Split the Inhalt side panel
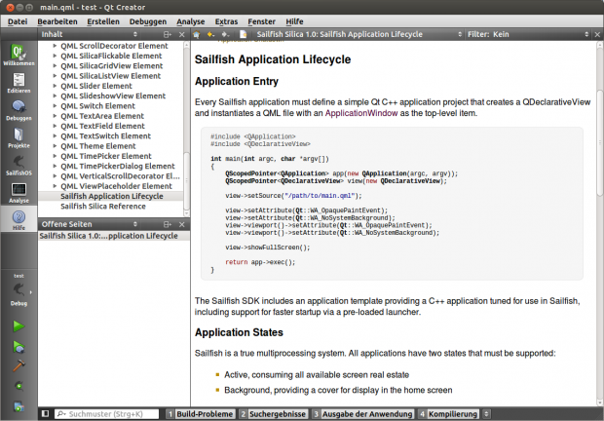 [x=166, y=34]
